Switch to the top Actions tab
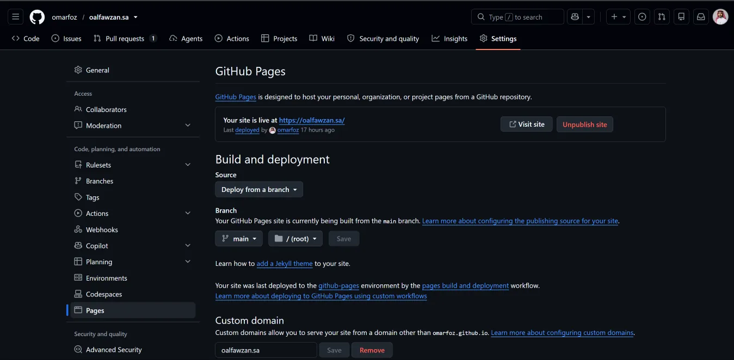 pyautogui.click(x=232, y=39)
